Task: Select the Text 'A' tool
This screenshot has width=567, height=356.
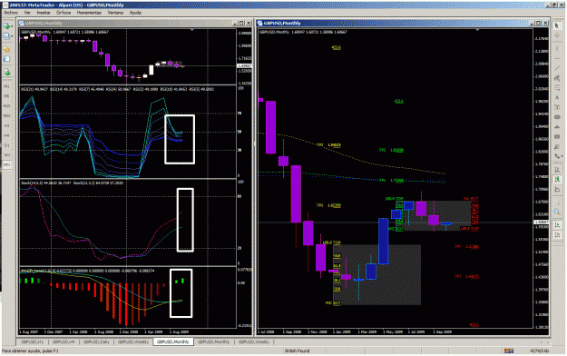Action: 557,97
